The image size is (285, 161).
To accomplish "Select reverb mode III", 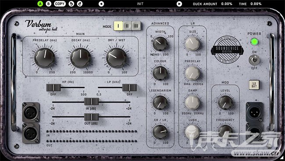I will point(136,26).
